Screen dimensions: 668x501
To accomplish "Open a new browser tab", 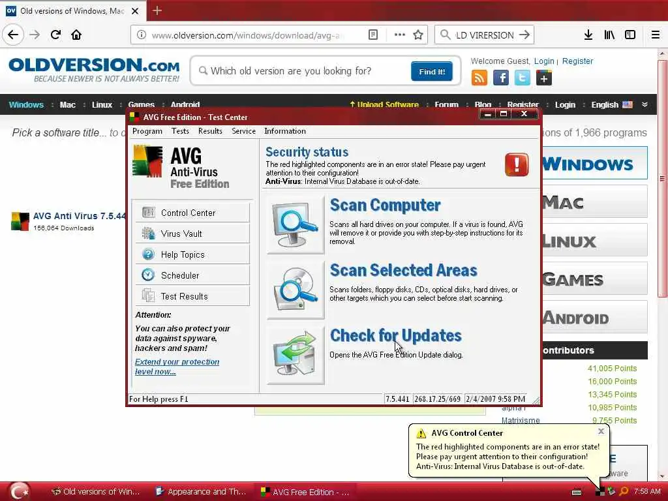I will tap(157, 10).
